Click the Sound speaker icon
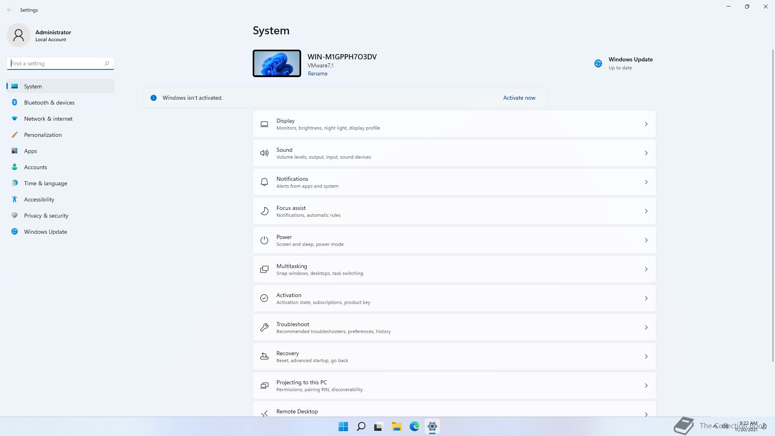This screenshot has height=436, width=775. click(x=264, y=153)
